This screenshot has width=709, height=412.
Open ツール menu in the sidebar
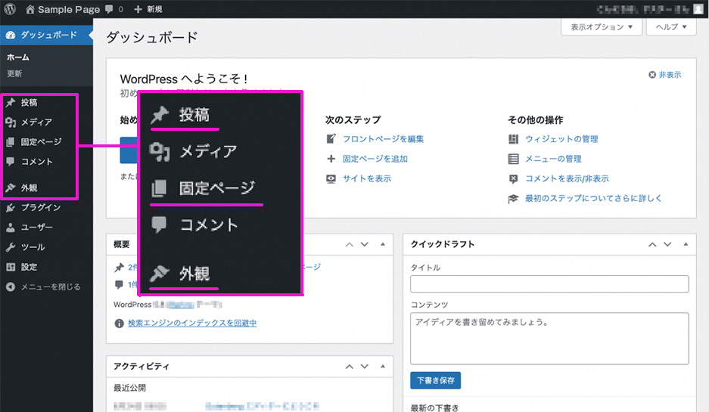33,247
